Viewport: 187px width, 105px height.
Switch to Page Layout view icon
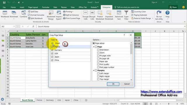pos(151,104)
